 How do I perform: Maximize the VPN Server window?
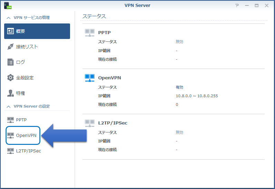[x=257, y=6]
